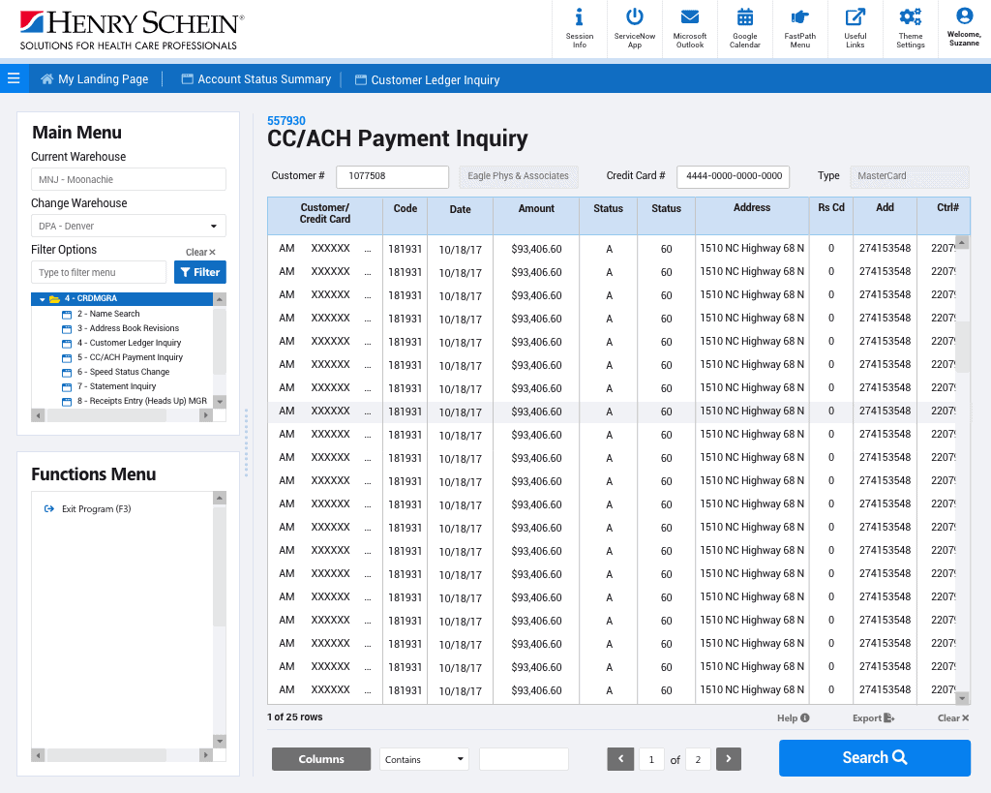Go to next page arrow
The height and width of the screenshot is (793, 991).
point(728,759)
